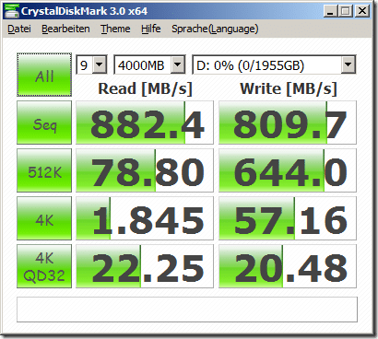
Task: Click the Write [MB/s] column header
Action: pyautogui.click(x=289, y=89)
